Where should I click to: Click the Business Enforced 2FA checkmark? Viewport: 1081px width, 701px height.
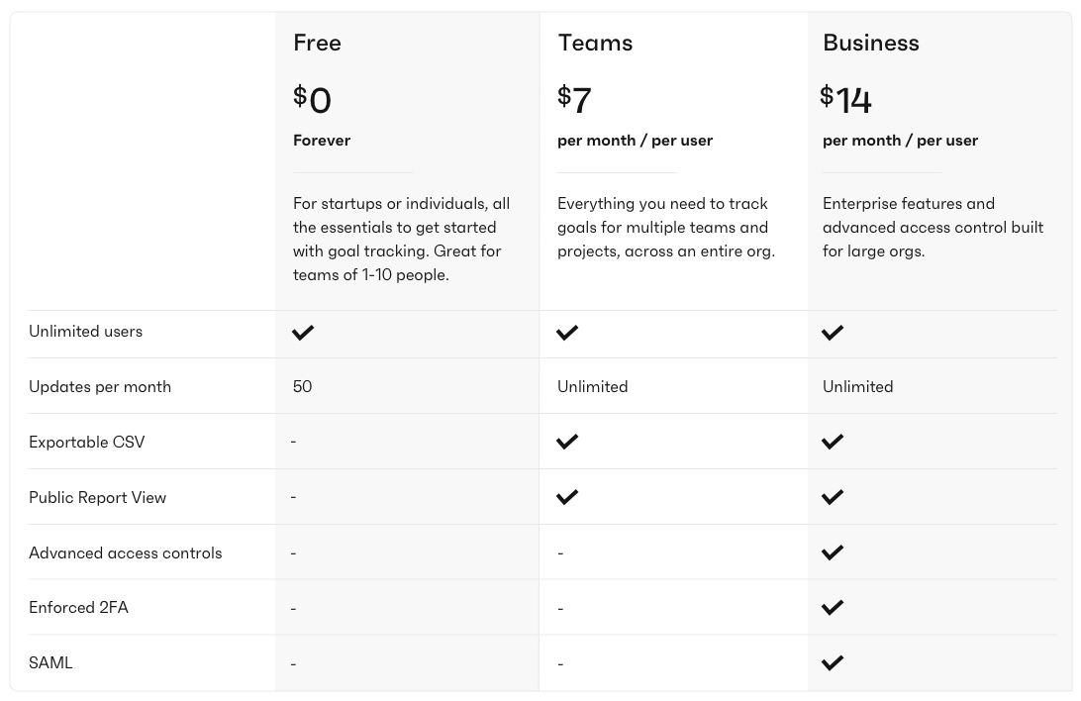(x=833, y=607)
